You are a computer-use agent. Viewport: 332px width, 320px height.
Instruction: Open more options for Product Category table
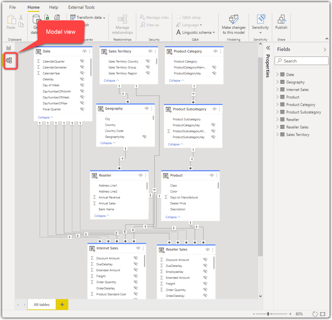[x=220, y=51]
